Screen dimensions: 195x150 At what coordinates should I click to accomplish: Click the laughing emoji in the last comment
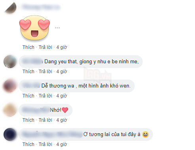145,134
